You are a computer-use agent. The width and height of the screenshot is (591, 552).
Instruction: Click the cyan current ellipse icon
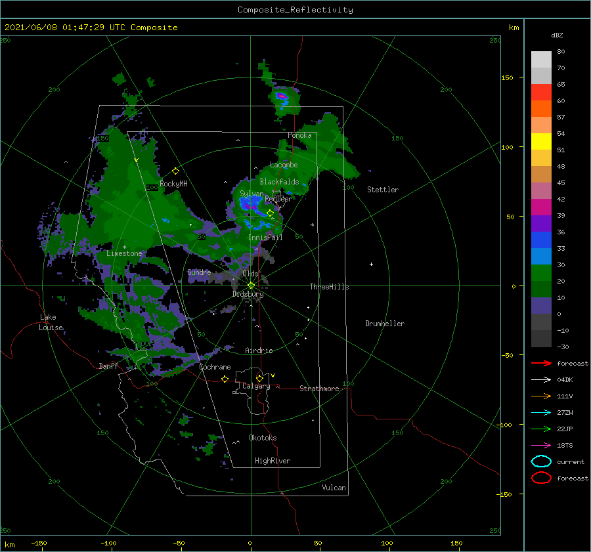[x=541, y=461]
